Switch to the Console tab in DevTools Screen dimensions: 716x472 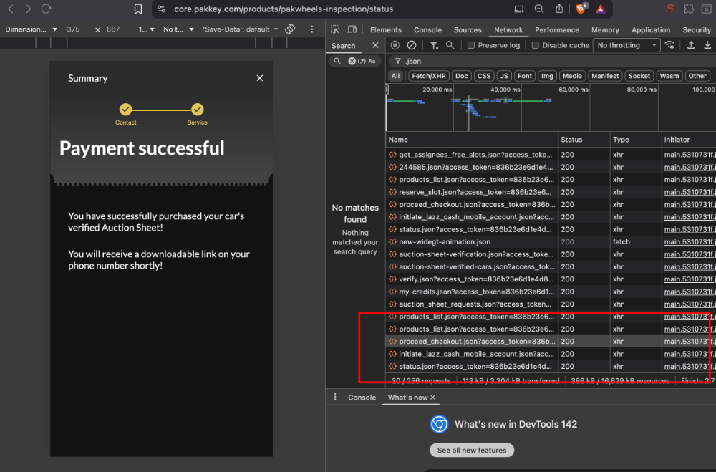(427, 29)
